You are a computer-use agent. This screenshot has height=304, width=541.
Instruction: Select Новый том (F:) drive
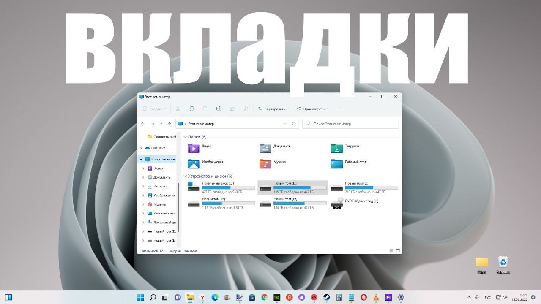(221, 203)
